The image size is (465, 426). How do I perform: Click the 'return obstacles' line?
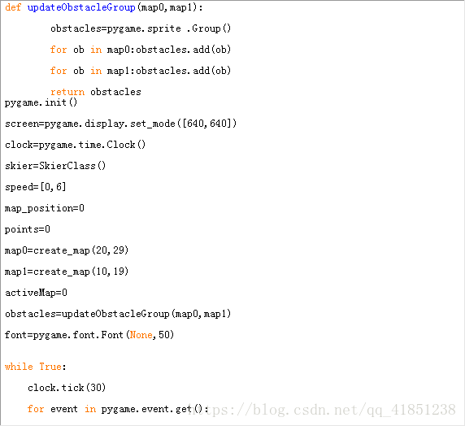tap(96, 92)
